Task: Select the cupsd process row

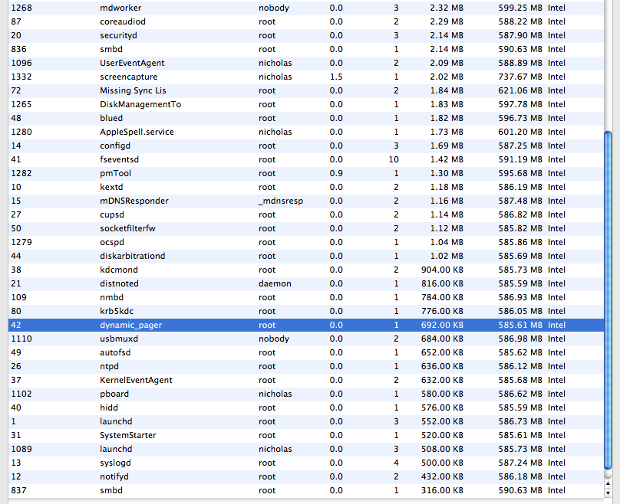Action: point(306,215)
